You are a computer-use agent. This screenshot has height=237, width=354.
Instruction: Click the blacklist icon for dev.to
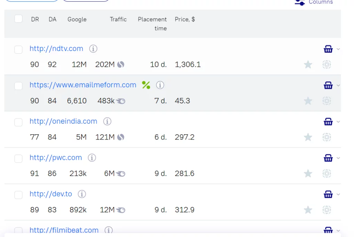tap(327, 210)
